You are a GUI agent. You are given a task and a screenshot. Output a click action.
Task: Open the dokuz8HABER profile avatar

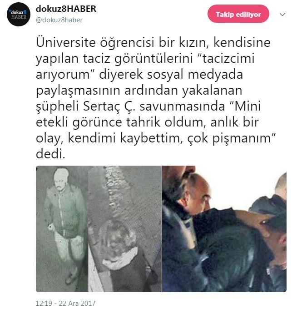pyautogui.click(x=19, y=15)
